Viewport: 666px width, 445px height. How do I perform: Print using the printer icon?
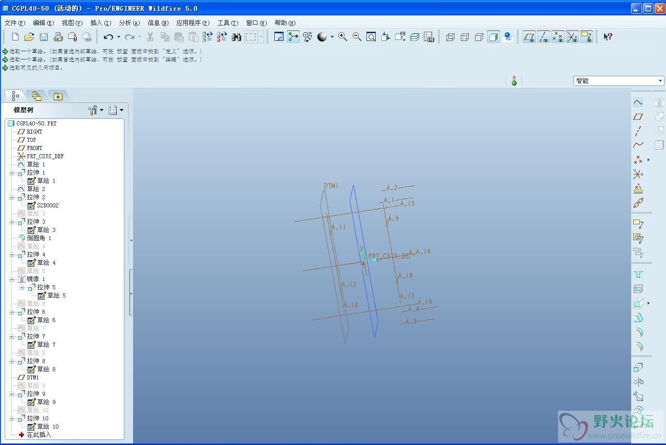tap(58, 37)
